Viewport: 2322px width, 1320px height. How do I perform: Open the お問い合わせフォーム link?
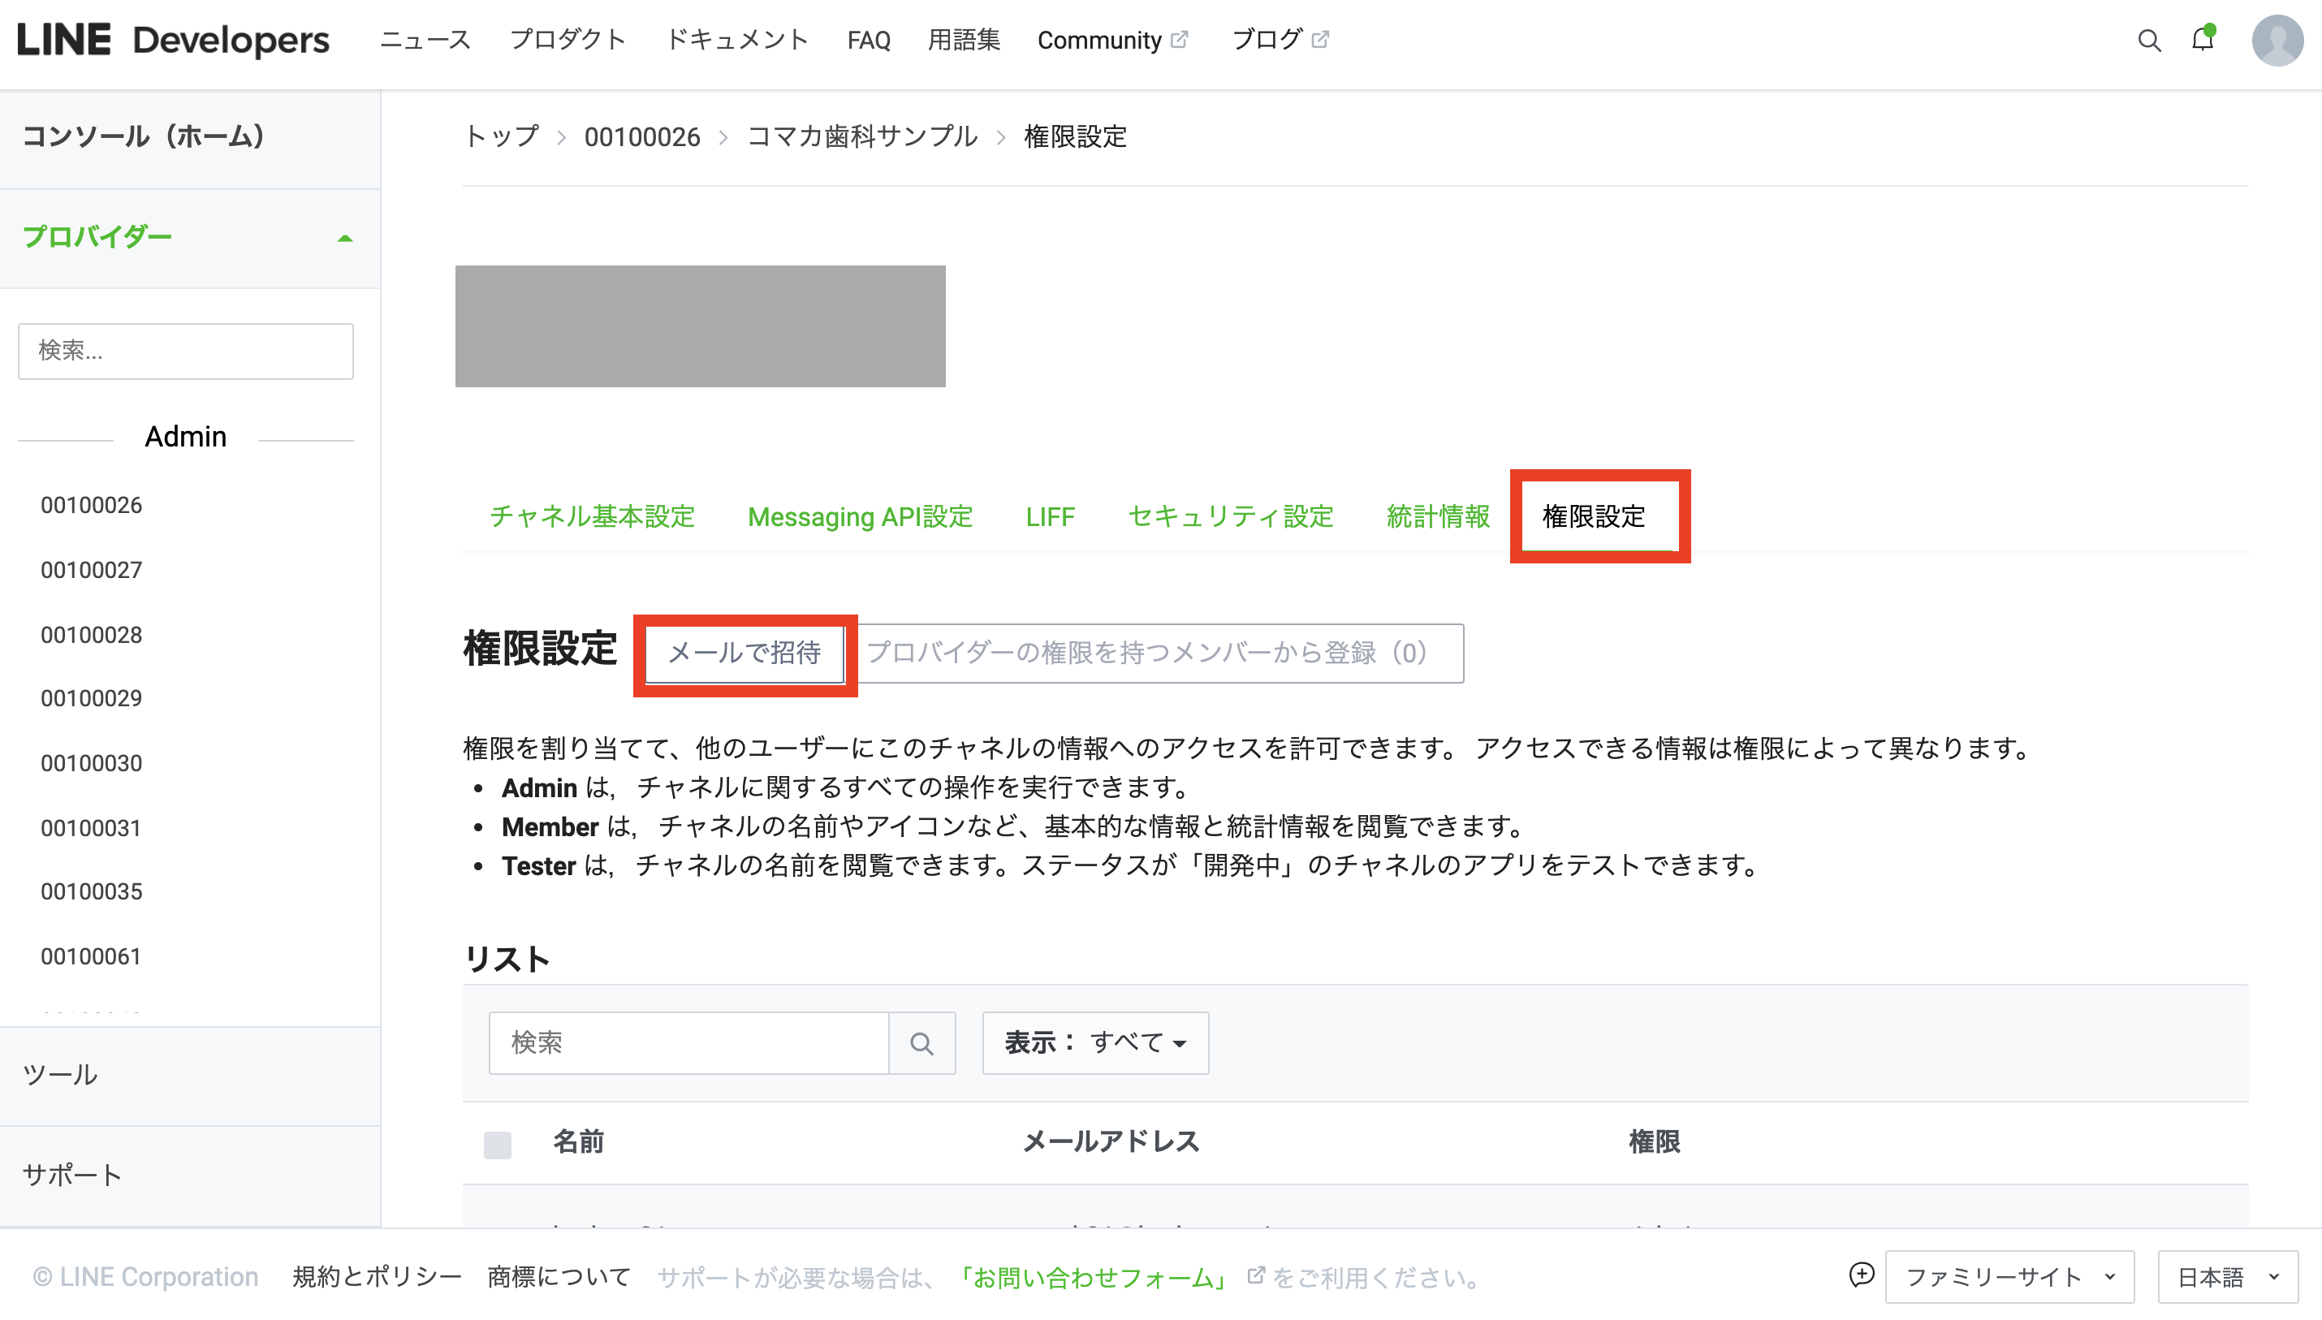pyautogui.click(x=1094, y=1278)
